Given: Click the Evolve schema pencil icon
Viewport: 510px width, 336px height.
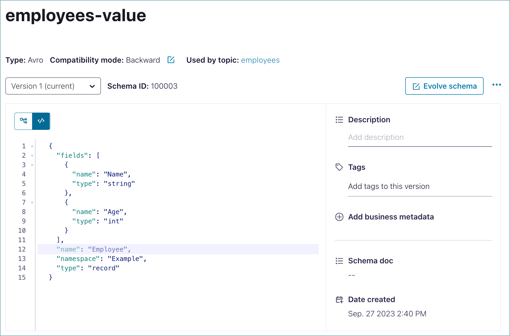Looking at the screenshot, I should [x=416, y=86].
